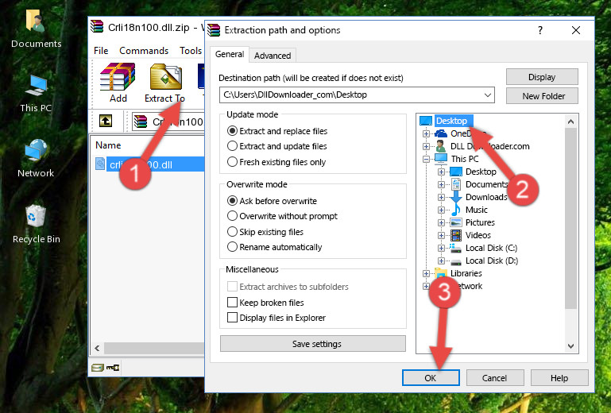Enable Keep broken files checkbox
Image resolution: width=611 pixels, height=413 pixels.
(x=232, y=303)
